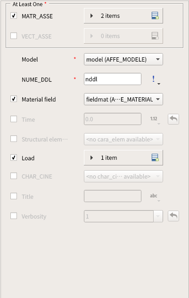This screenshot has width=189, height=298.
Task: Click the reset arrow button beside Time
Action: 173,119
